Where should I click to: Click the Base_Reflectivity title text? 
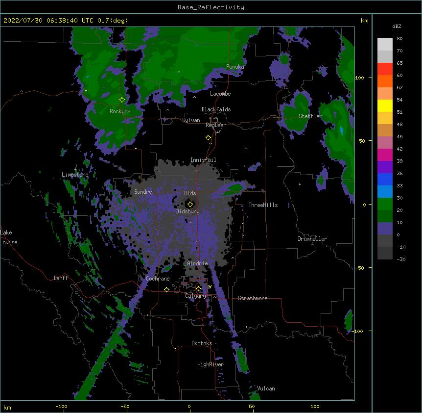click(x=211, y=7)
